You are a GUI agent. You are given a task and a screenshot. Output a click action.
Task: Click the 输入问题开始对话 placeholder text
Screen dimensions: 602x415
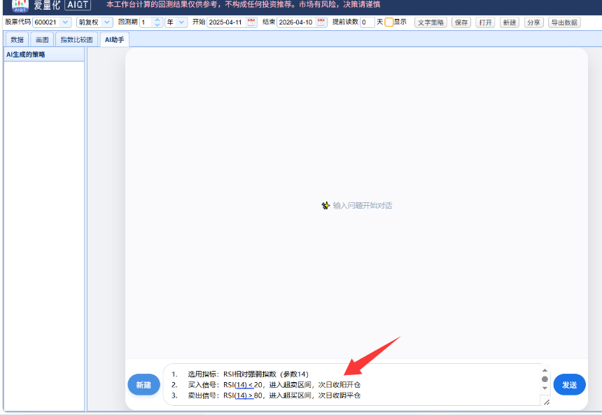click(363, 206)
